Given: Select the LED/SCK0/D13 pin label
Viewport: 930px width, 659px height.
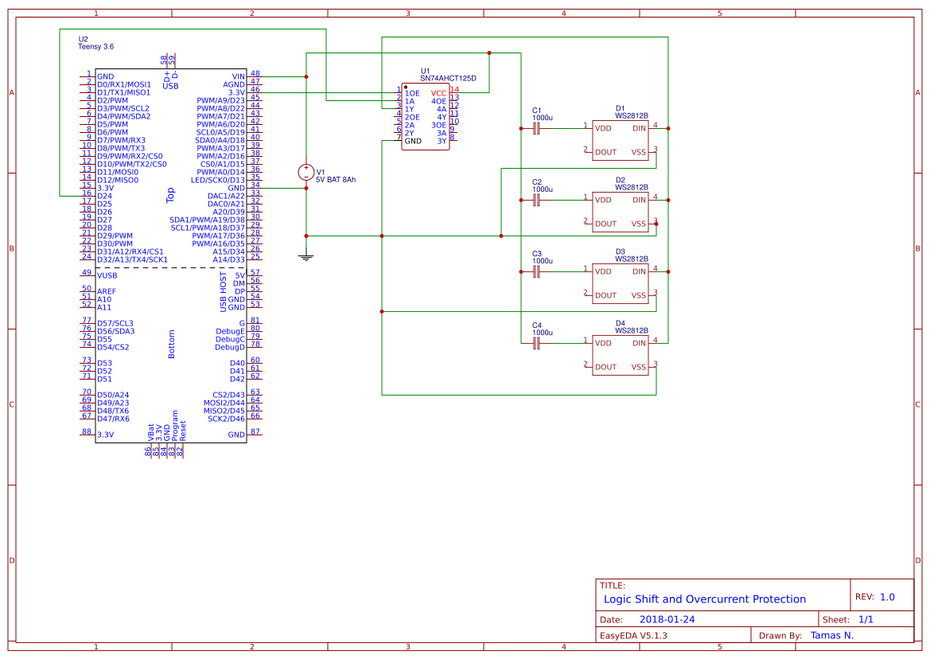Looking at the screenshot, I should coord(217,179).
